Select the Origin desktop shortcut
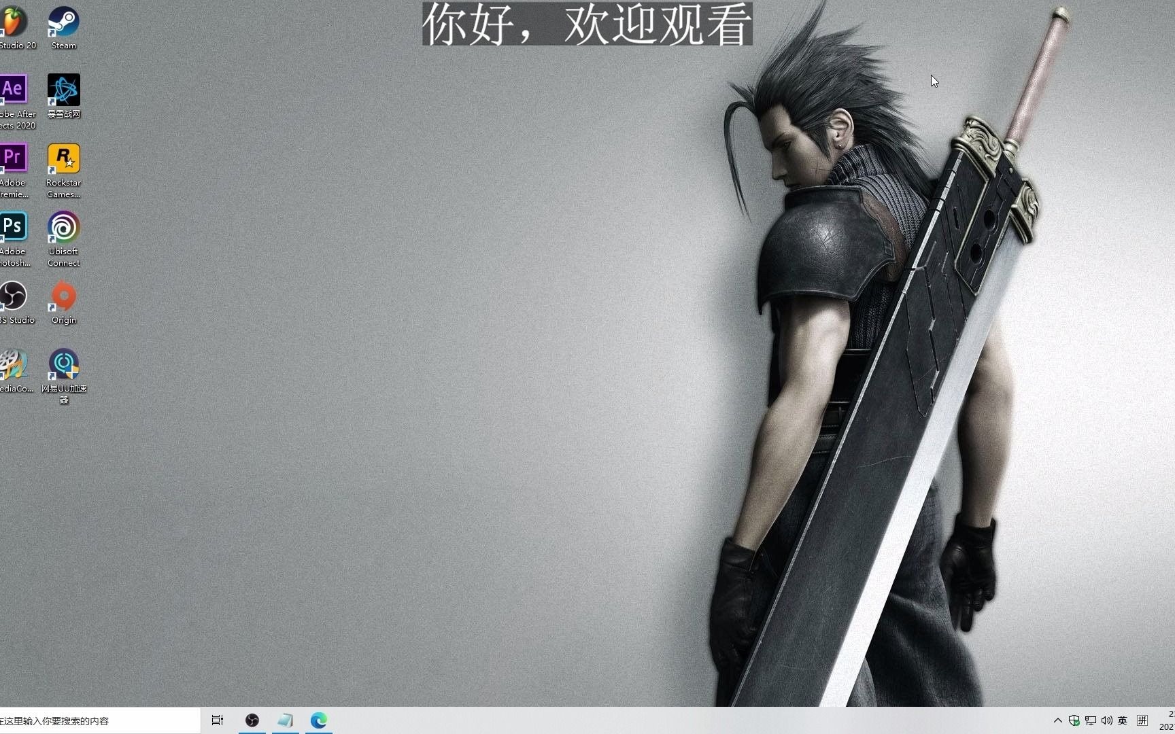Screen dimensions: 1175x734 64,302
